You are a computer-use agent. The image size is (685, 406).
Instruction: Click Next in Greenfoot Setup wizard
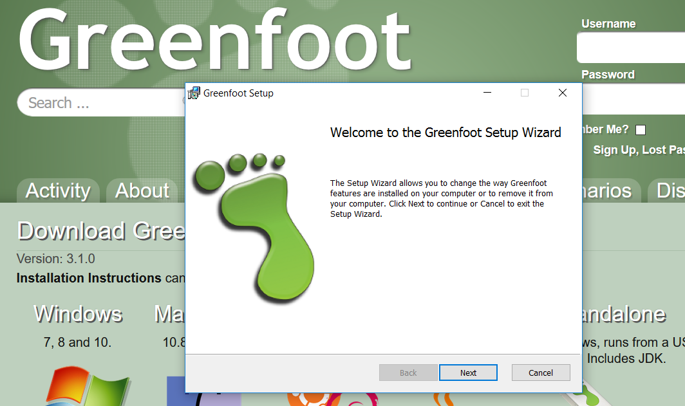[x=468, y=373]
